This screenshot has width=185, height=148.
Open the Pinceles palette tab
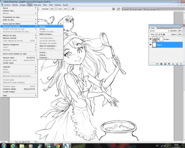[126, 9]
